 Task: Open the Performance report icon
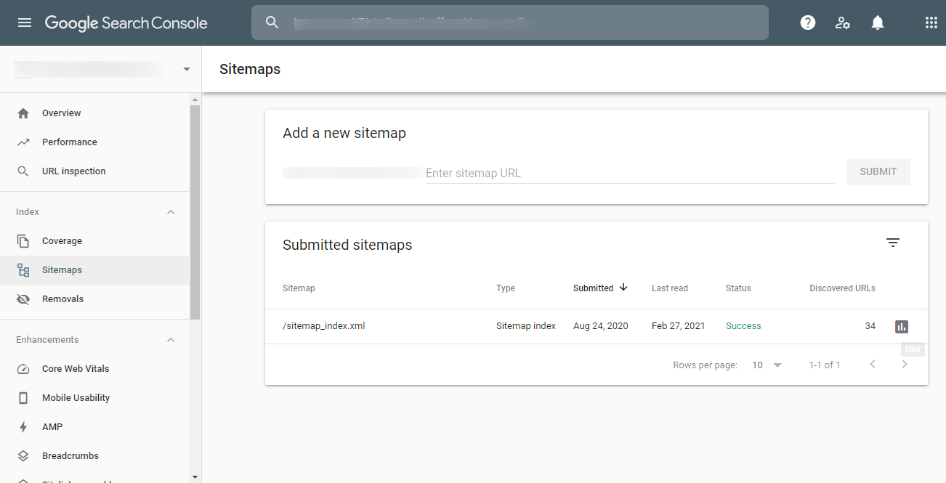[x=23, y=142]
